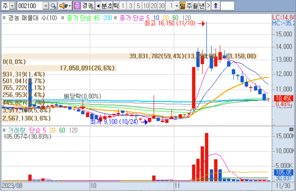Click the cyan 200 moving average label
The image size is (296, 191).
(x=108, y=18)
